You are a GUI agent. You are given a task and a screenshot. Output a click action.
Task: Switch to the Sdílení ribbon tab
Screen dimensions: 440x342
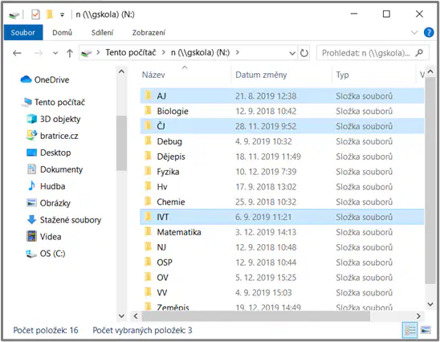[102, 33]
